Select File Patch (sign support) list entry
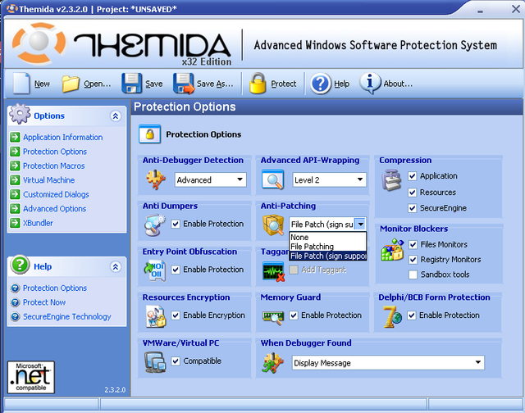Viewport: 525px width, 413px height. pos(328,256)
